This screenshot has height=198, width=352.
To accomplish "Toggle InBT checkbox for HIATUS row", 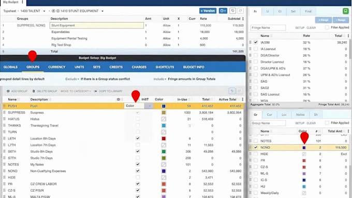I will tap(138, 119).
